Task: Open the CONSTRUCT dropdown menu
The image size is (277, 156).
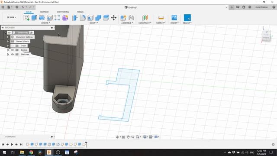Action: [x=145, y=23]
